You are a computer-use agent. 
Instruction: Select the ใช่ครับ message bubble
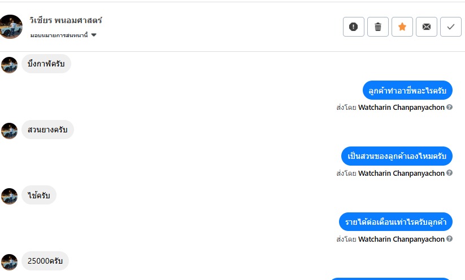point(39,195)
